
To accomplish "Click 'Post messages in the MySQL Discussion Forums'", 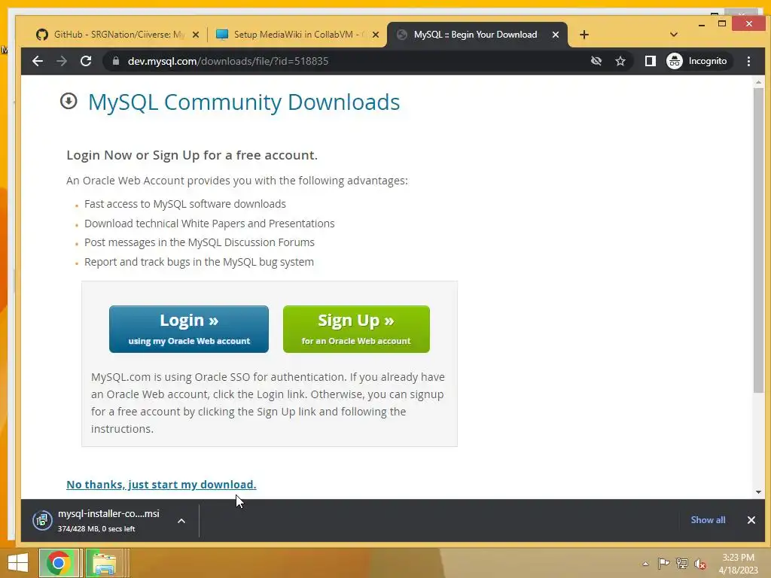I will [199, 242].
